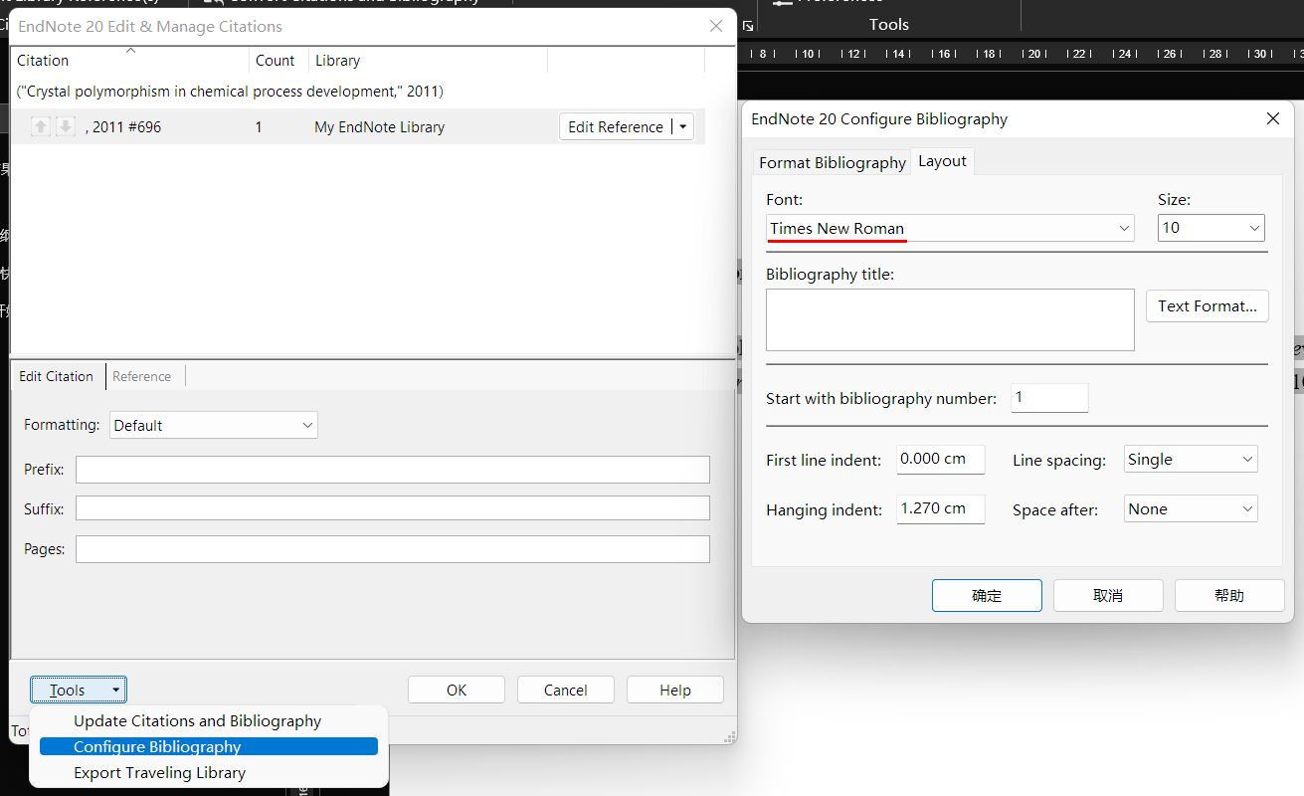Screen dimensions: 1304x796
Task: Switch to the Format Bibliography tab
Action: 833,162
